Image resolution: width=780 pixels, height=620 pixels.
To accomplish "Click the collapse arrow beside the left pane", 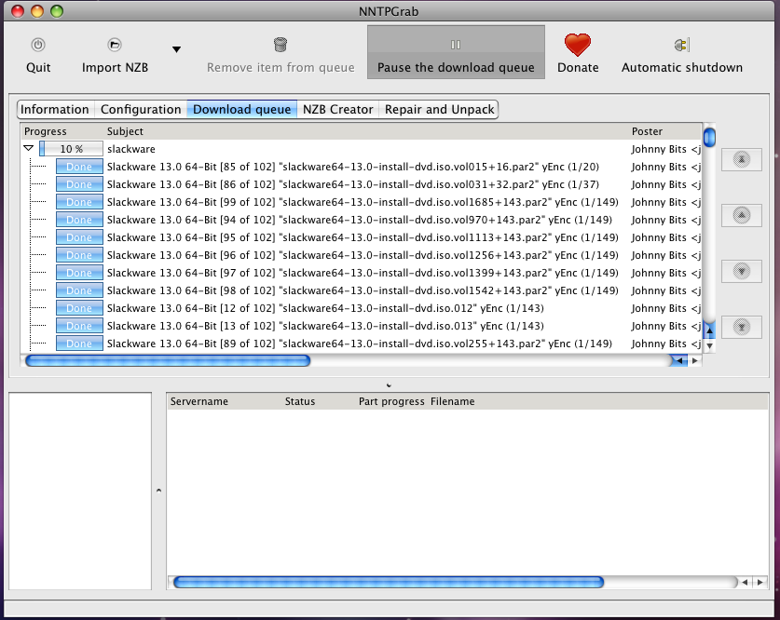I will [157, 490].
